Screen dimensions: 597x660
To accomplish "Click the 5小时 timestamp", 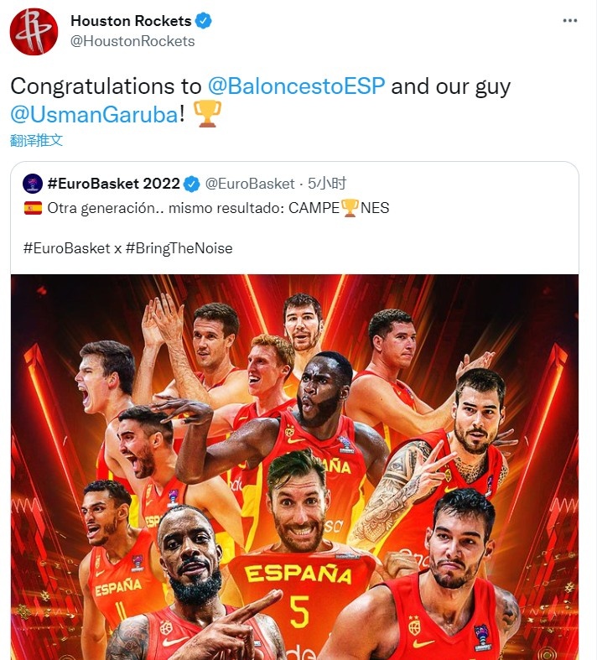I will pos(327,184).
